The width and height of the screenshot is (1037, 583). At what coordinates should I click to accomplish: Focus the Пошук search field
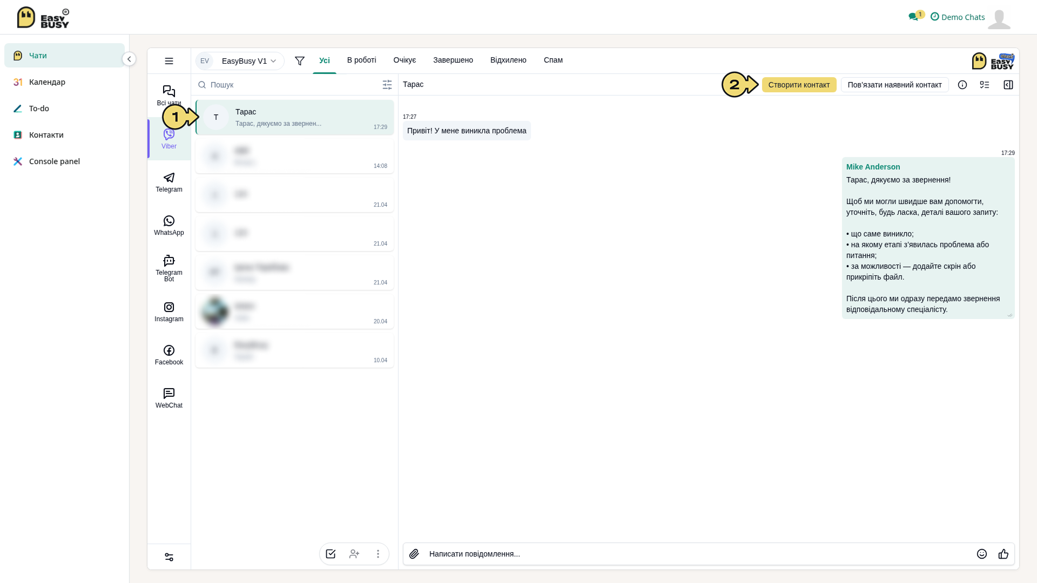(292, 85)
